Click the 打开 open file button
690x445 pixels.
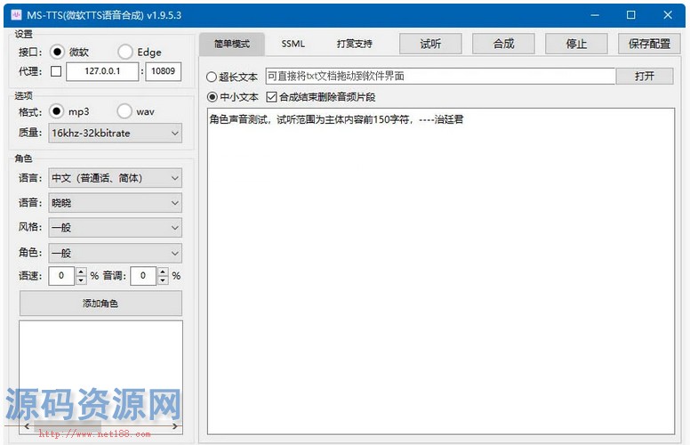coord(645,77)
